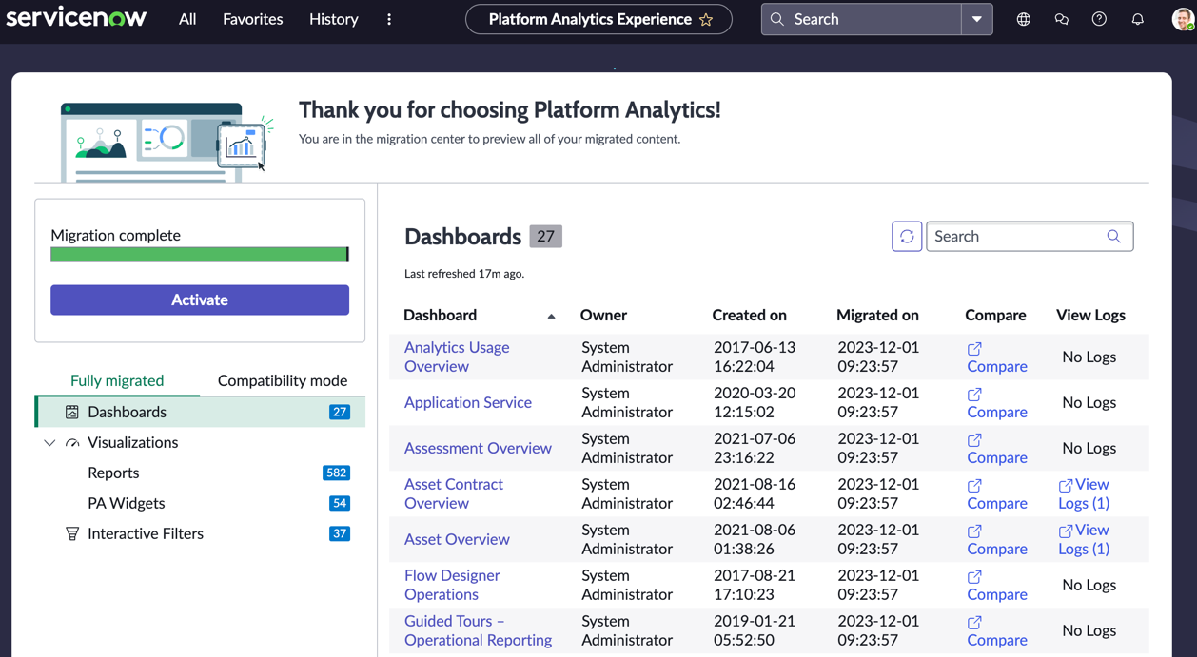Image resolution: width=1197 pixels, height=657 pixels.
Task: Open the user profile avatar
Action: pos(1184,19)
